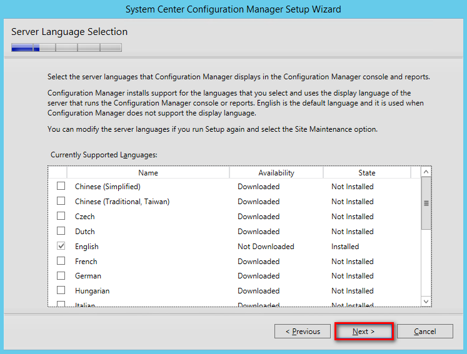Click the language list scroll-down arrow
This screenshot has width=467, height=354.
pos(426,302)
